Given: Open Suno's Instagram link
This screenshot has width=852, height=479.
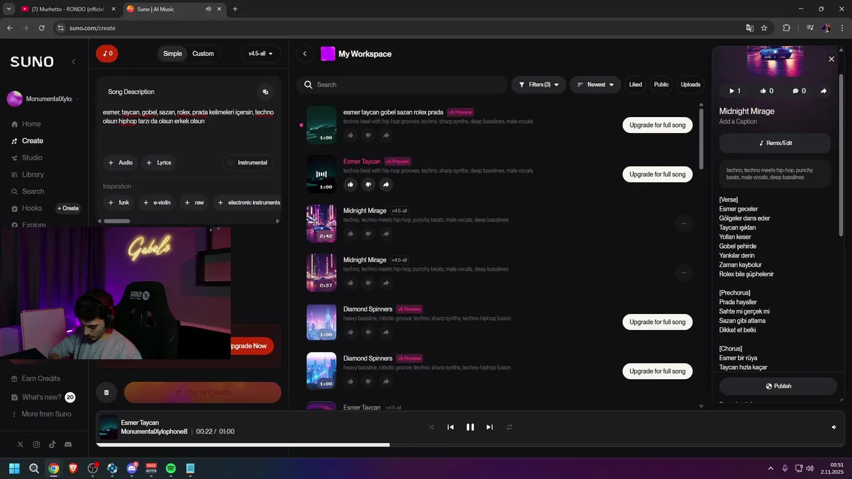Looking at the screenshot, I should 36,444.
